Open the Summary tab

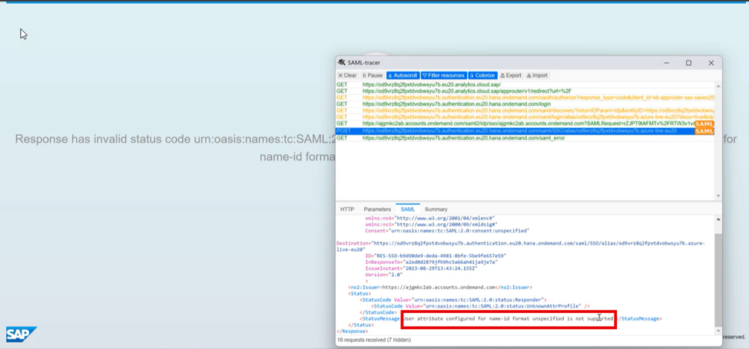[x=436, y=209]
